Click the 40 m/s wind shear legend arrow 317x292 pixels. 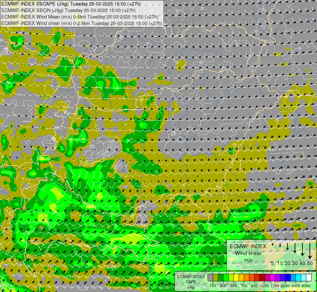[x=302, y=249]
